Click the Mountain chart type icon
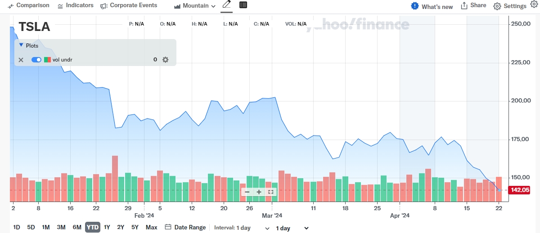540x233 pixels. 177,6
